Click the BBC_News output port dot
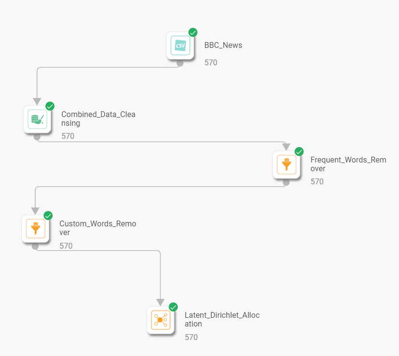Screen dimensions: 399x356 [x=180, y=63]
